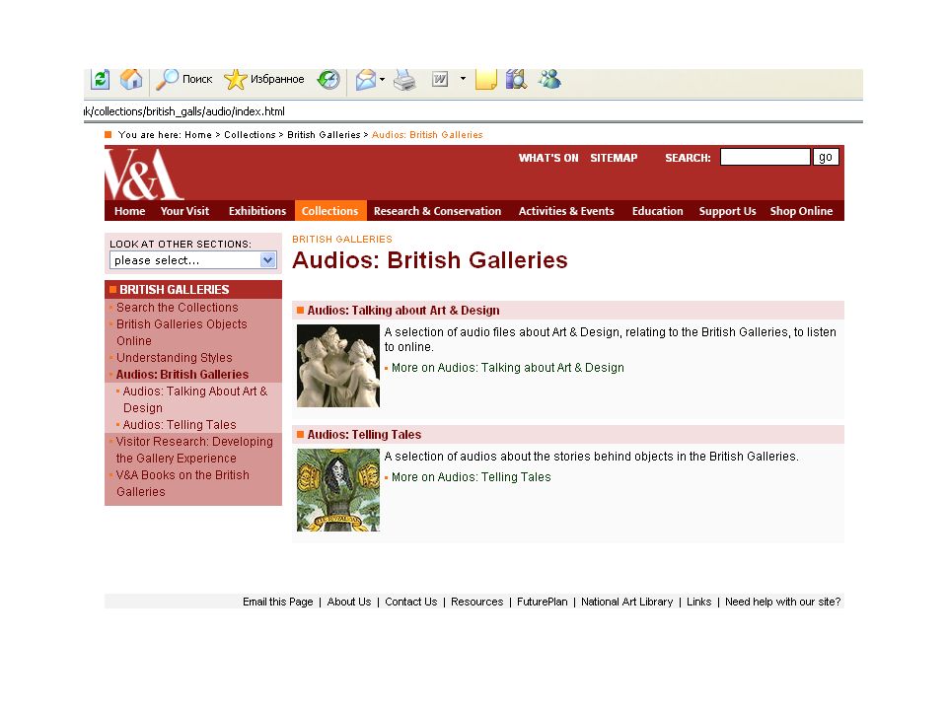
Task: Open the National Art Library footer link
Action: [x=627, y=602]
